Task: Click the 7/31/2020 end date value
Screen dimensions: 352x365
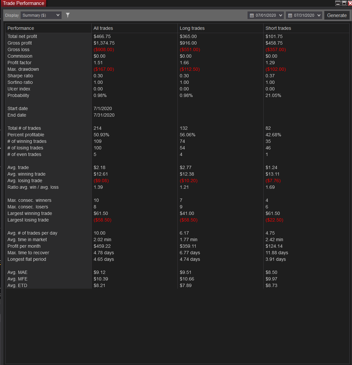Action: [x=104, y=115]
